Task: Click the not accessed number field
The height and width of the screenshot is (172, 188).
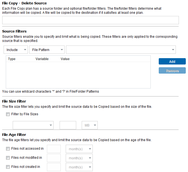Action: click(x=54, y=149)
